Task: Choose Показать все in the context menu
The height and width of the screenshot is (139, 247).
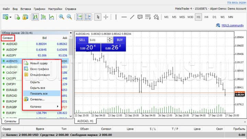Action: click(39, 93)
